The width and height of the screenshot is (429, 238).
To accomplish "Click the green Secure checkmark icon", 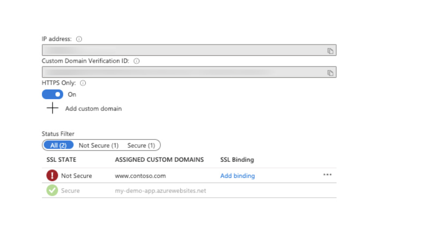I will pyautogui.click(x=52, y=190).
